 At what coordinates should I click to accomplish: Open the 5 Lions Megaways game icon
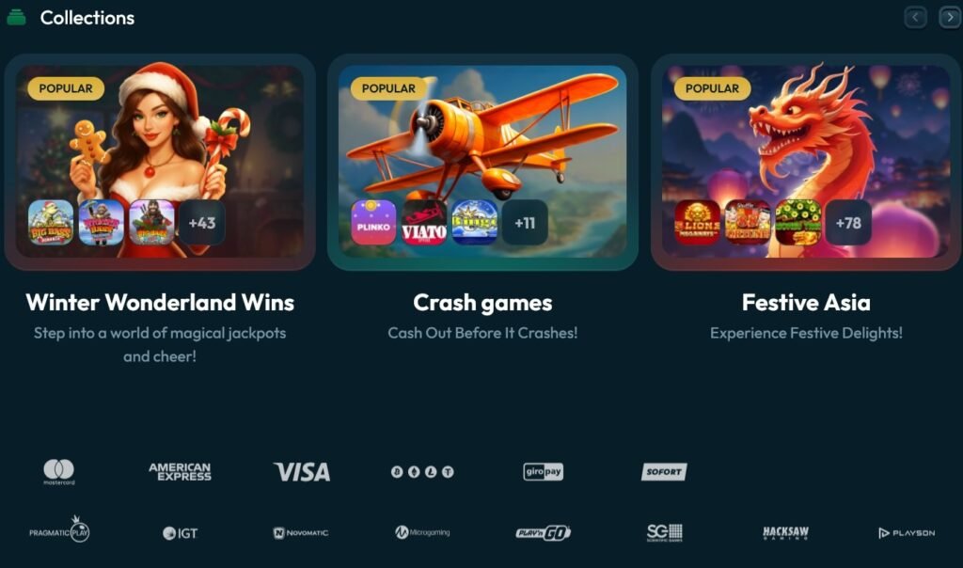coord(697,223)
